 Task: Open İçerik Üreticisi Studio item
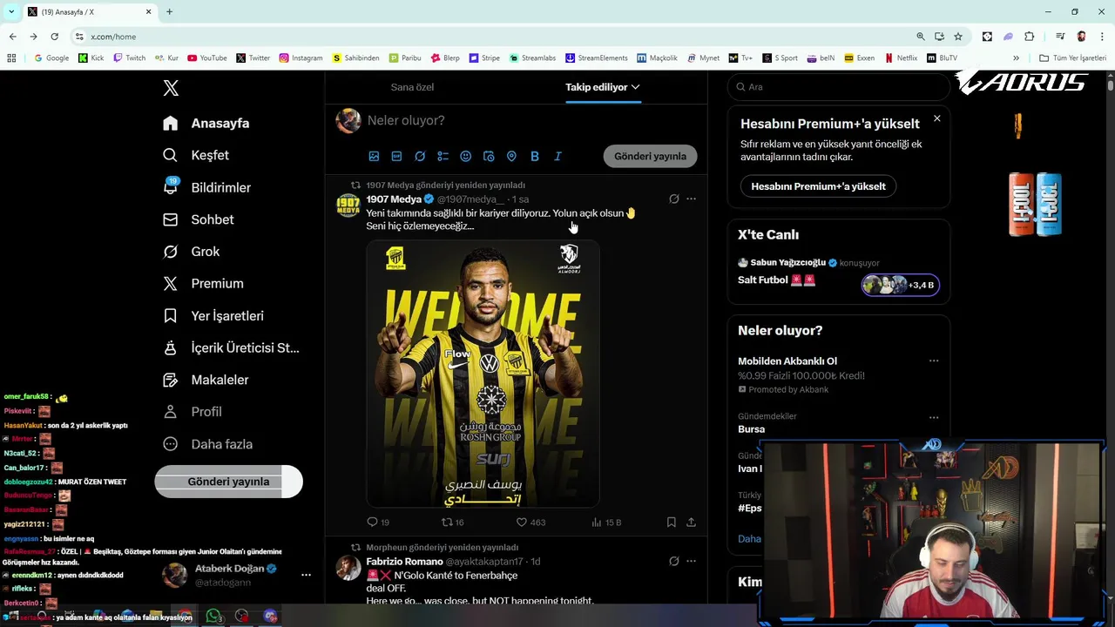[x=232, y=348]
